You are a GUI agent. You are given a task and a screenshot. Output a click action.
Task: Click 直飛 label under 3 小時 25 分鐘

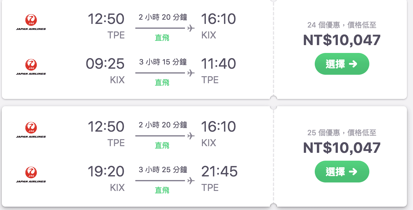pyautogui.click(x=162, y=190)
